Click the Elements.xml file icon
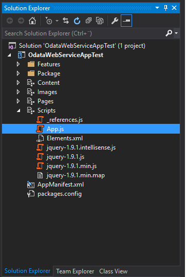The height and width of the screenshot is (277, 186). [40, 138]
